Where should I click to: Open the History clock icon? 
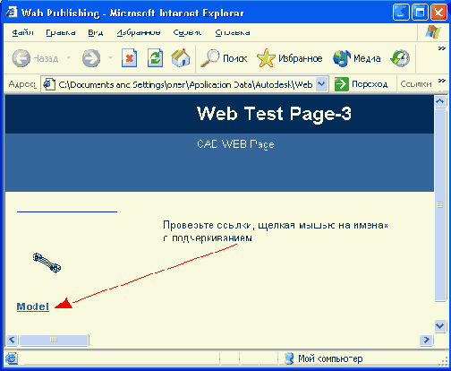point(400,58)
